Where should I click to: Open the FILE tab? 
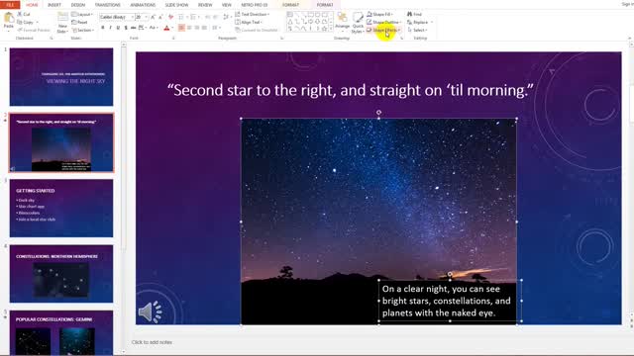coord(10,5)
